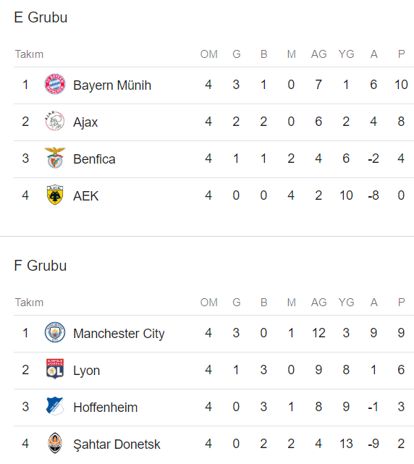Viewport: 414px width, 464px height.
Task: Click the Lyon OL logo
Action: tap(55, 369)
